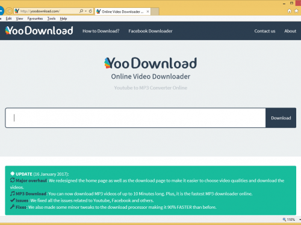
Task: Open the About link
Action: [x=290, y=31]
